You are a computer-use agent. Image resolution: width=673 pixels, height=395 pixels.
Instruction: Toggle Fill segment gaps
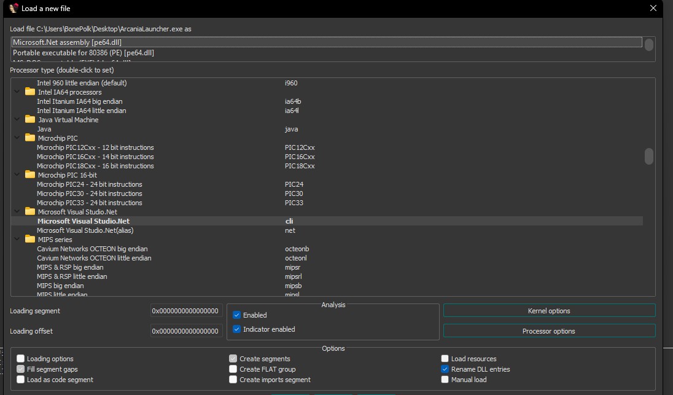[x=21, y=369]
